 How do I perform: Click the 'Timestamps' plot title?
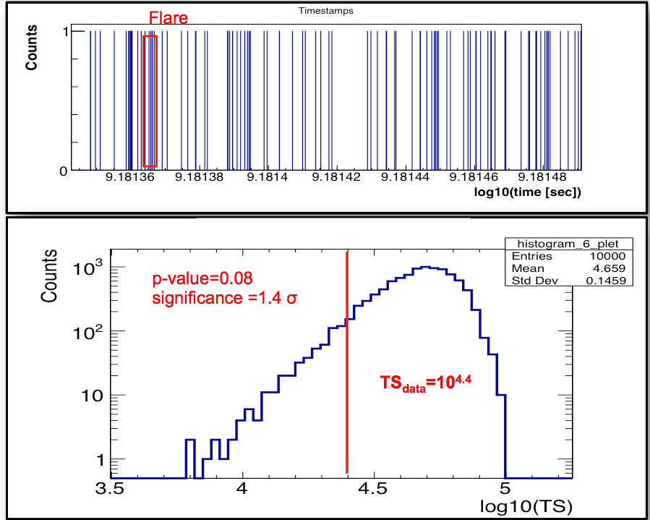326,11
